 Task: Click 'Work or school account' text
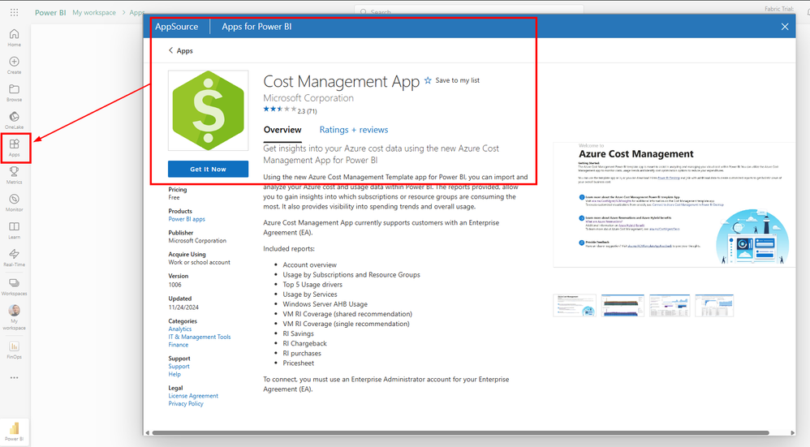tap(199, 262)
